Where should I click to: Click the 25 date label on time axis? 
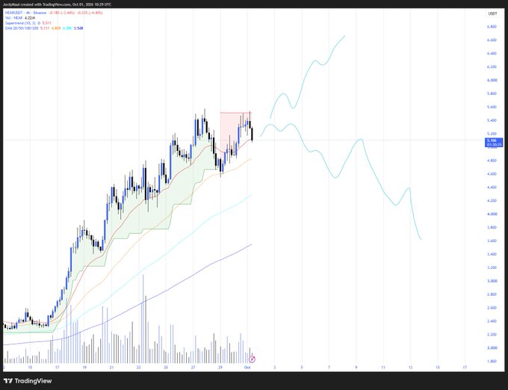click(166, 368)
